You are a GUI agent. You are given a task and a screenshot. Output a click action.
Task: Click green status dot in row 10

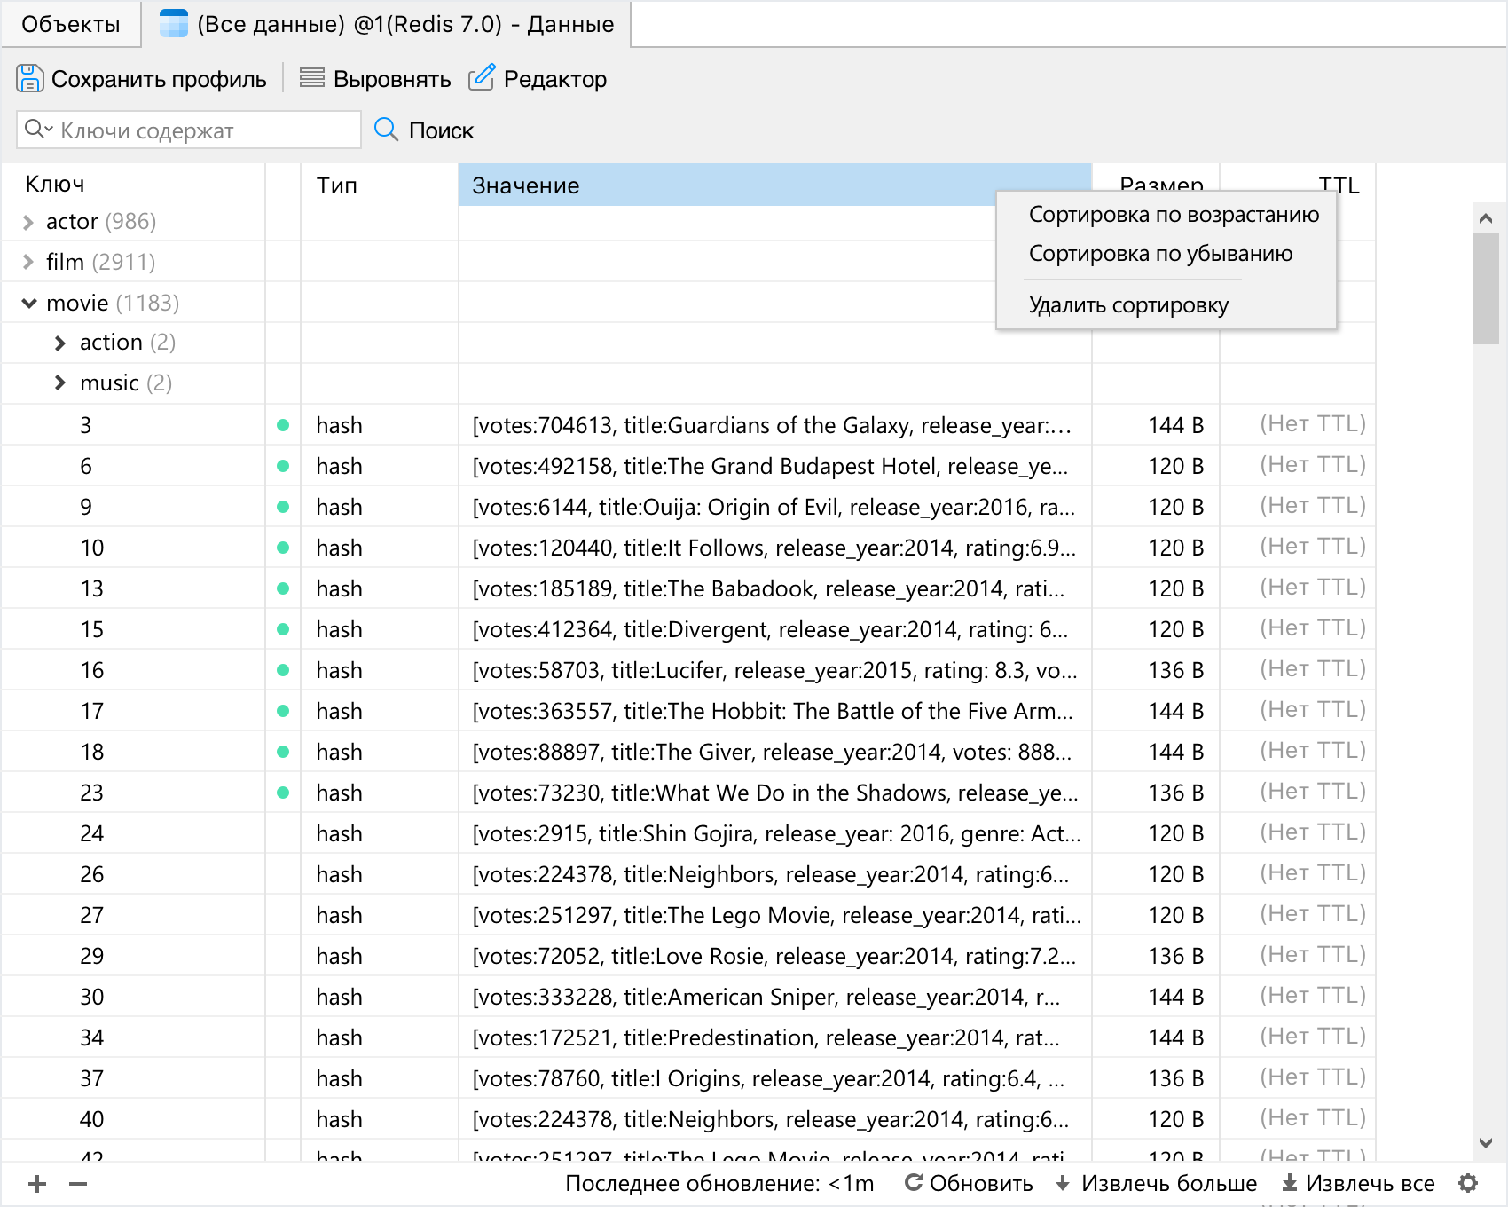pyautogui.click(x=283, y=548)
